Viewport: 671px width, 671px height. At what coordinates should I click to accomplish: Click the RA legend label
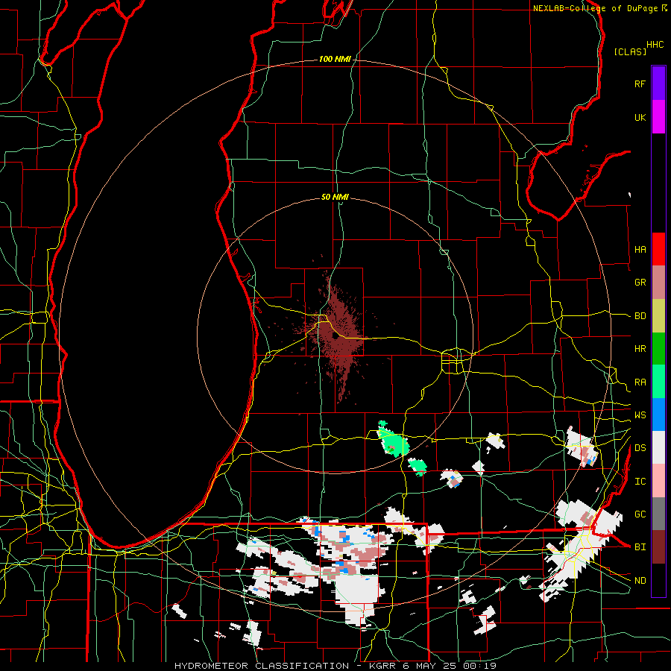click(x=640, y=382)
